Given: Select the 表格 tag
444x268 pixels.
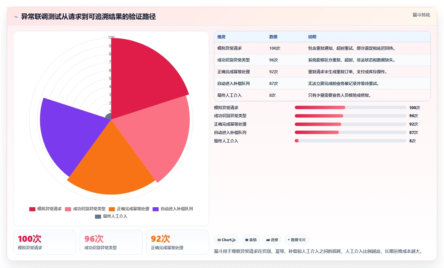Looking at the screenshot, I should point(251,240).
